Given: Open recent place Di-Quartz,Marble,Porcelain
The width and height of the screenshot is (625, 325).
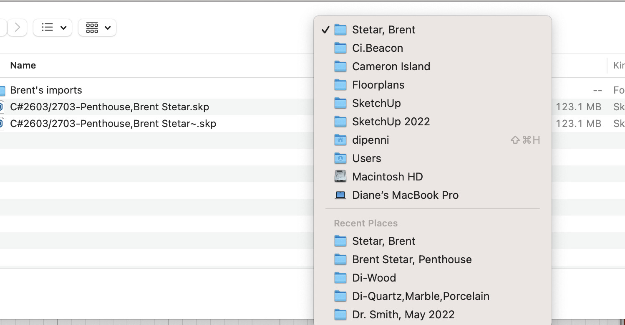Looking at the screenshot, I should point(421,296).
